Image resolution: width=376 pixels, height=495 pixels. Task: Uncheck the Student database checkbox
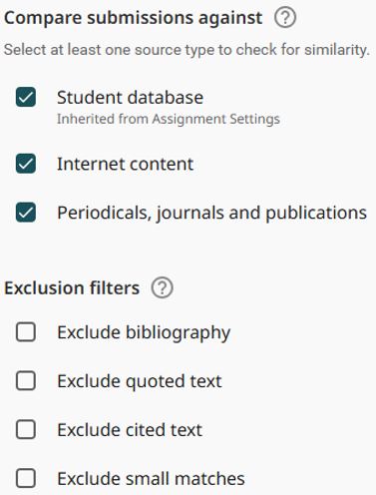pyautogui.click(x=26, y=97)
